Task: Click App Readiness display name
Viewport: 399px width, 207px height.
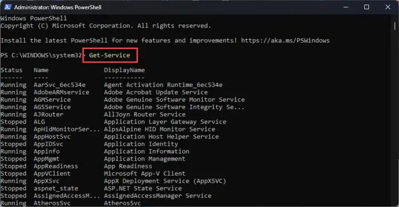Action: coord(128,167)
